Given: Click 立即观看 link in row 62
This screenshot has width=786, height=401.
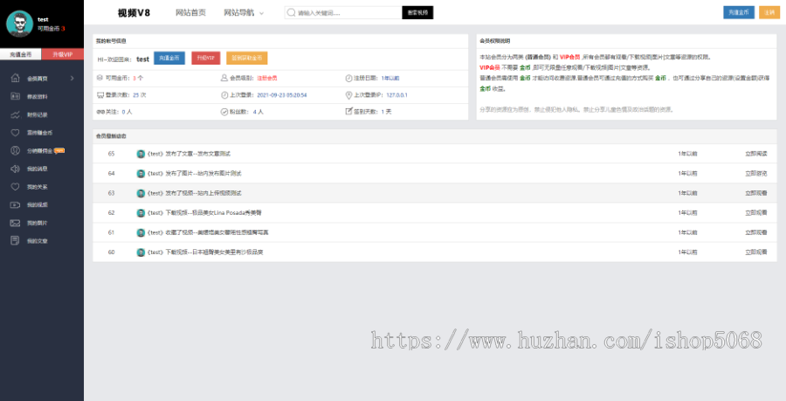Looking at the screenshot, I should point(756,213).
